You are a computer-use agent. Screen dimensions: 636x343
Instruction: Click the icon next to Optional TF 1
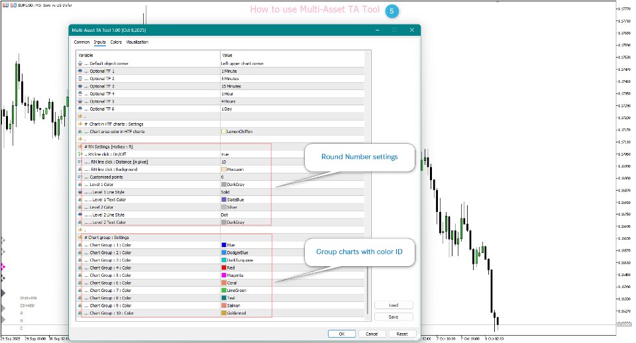pyautogui.click(x=80, y=71)
